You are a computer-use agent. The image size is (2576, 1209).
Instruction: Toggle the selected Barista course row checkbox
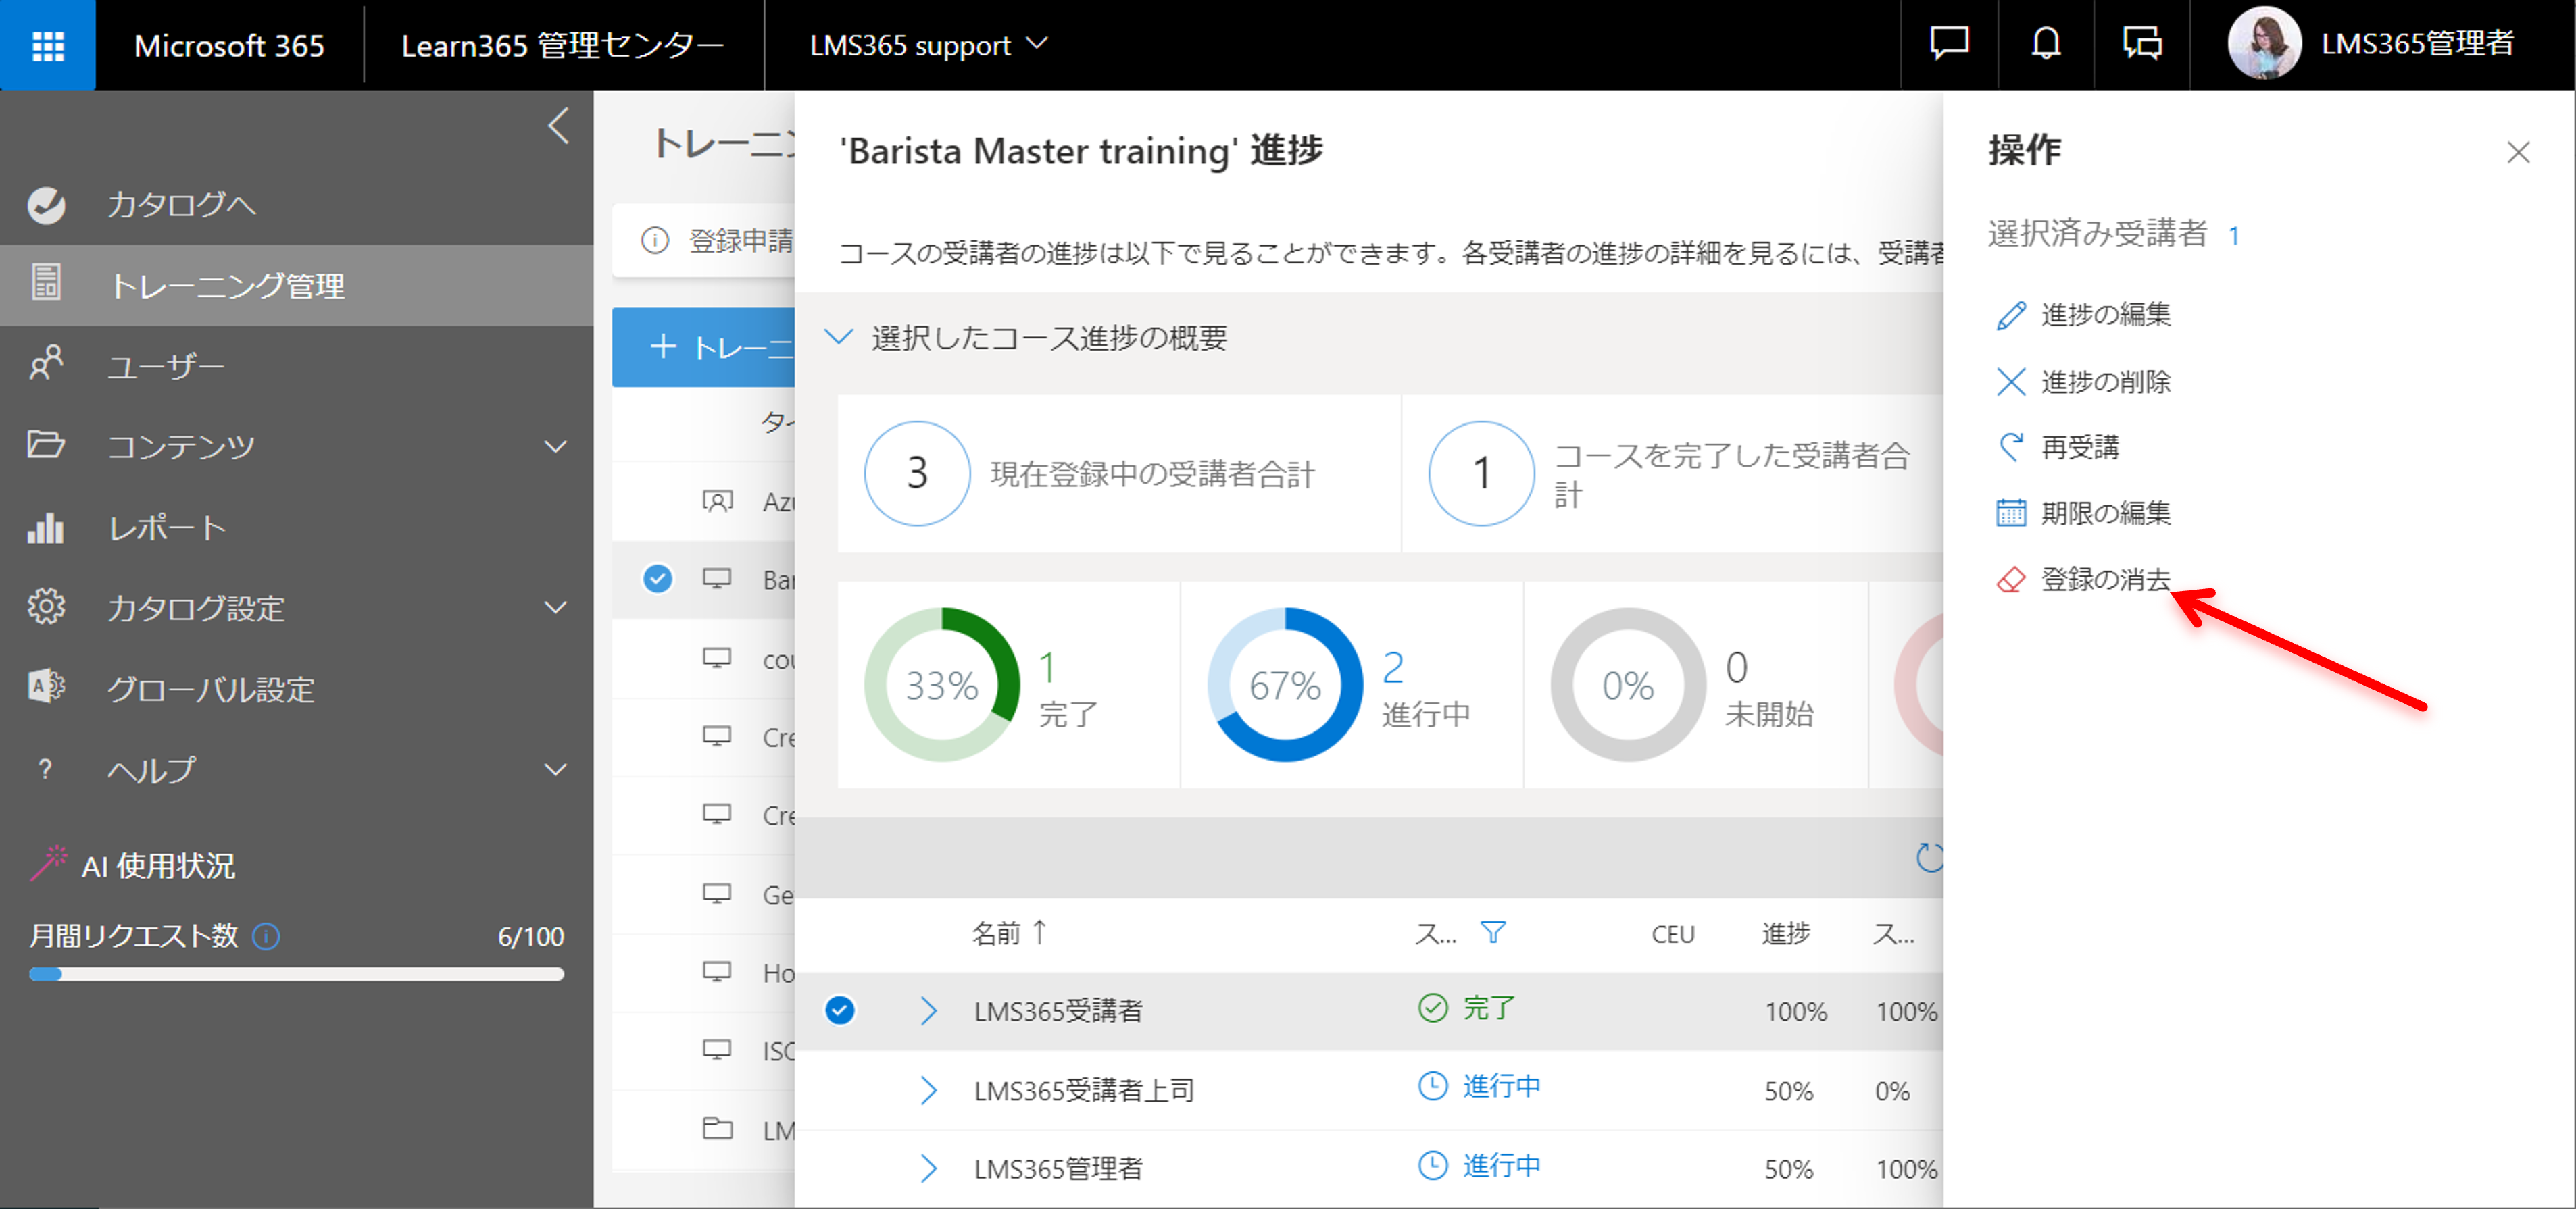657,580
